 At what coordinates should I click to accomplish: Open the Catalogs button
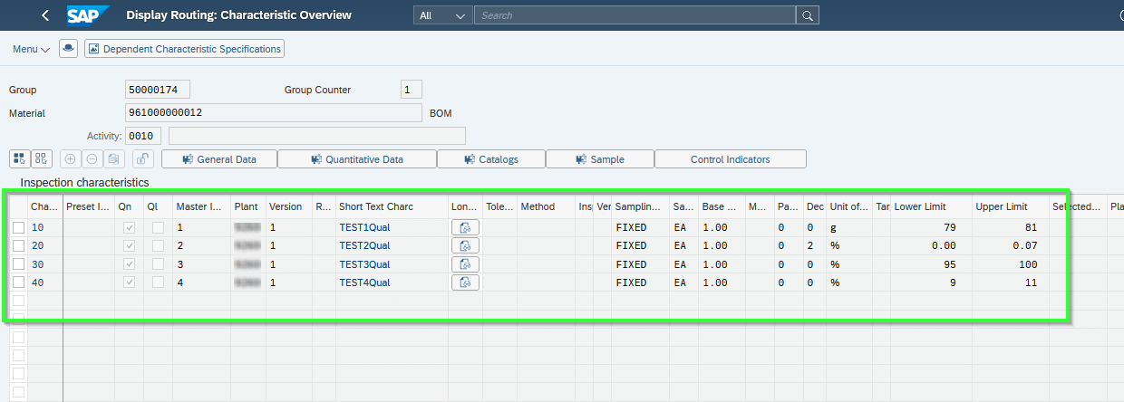point(491,159)
